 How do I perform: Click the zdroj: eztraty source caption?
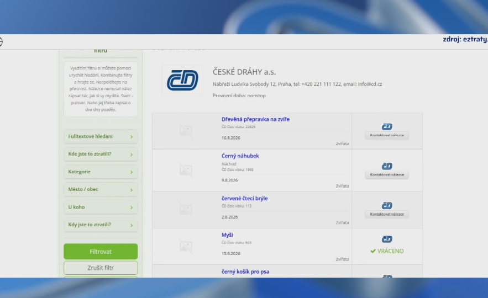click(465, 39)
